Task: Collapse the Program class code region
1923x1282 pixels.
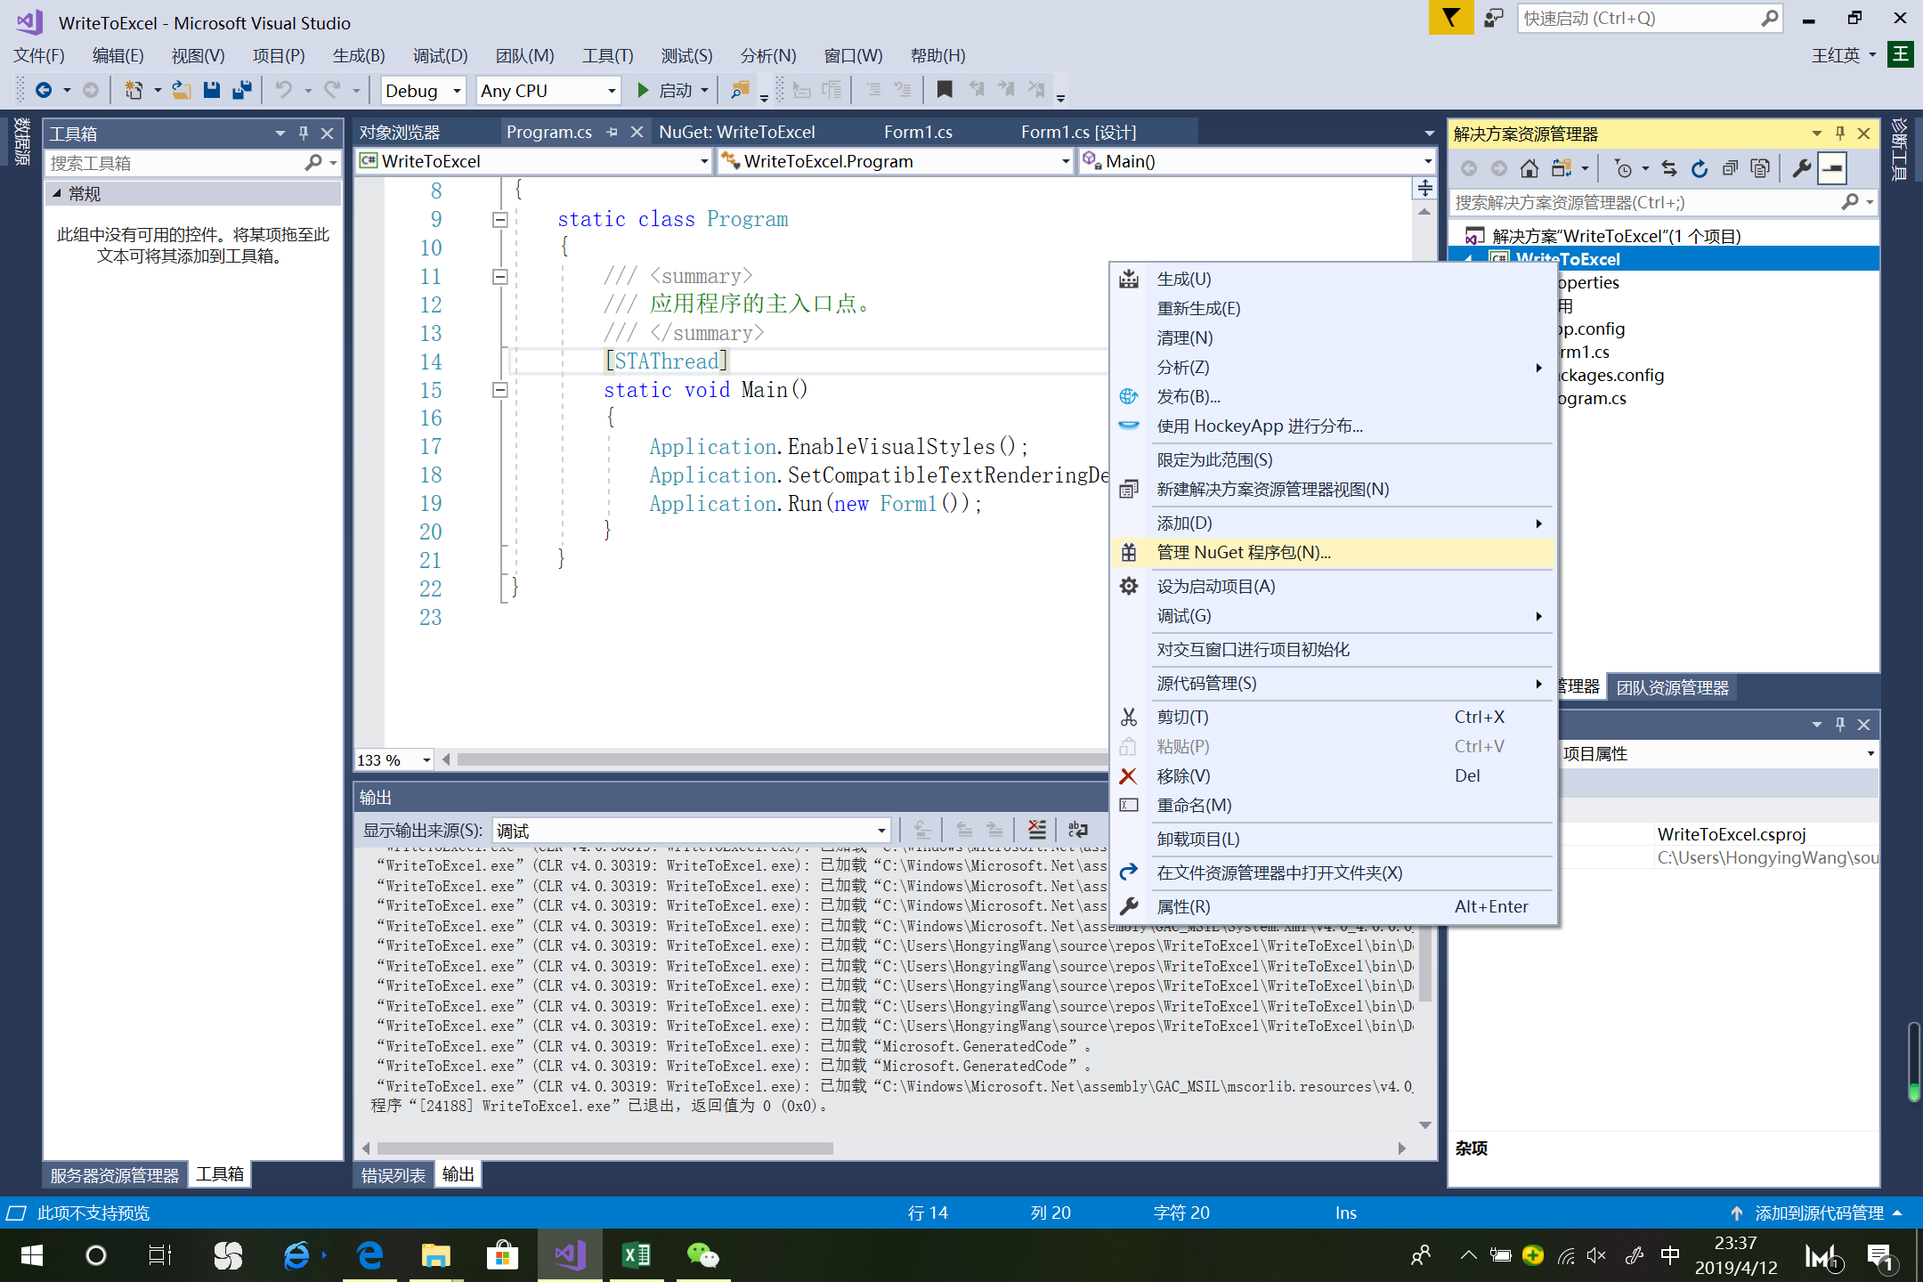Action: [x=499, y=219]
